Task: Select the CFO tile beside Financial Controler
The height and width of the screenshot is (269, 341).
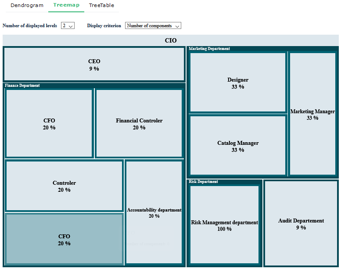Action: (x=49, y=123)
